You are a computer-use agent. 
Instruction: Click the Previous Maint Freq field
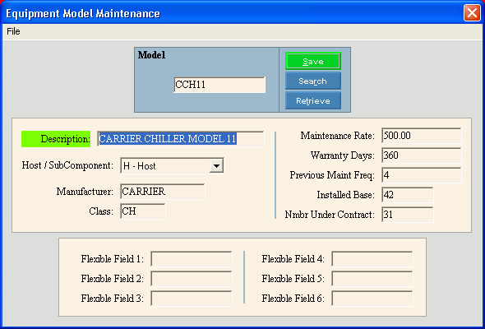point(421,175)
